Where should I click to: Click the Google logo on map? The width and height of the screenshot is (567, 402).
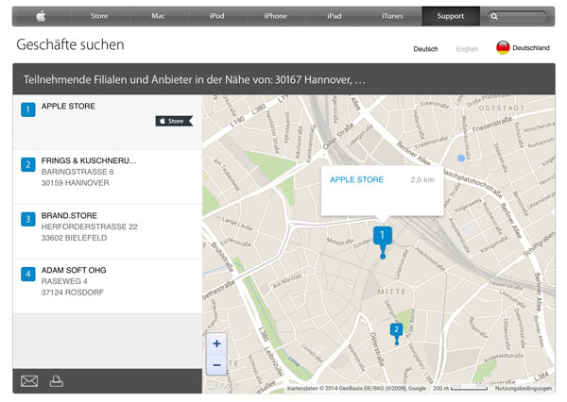[221, 385]
